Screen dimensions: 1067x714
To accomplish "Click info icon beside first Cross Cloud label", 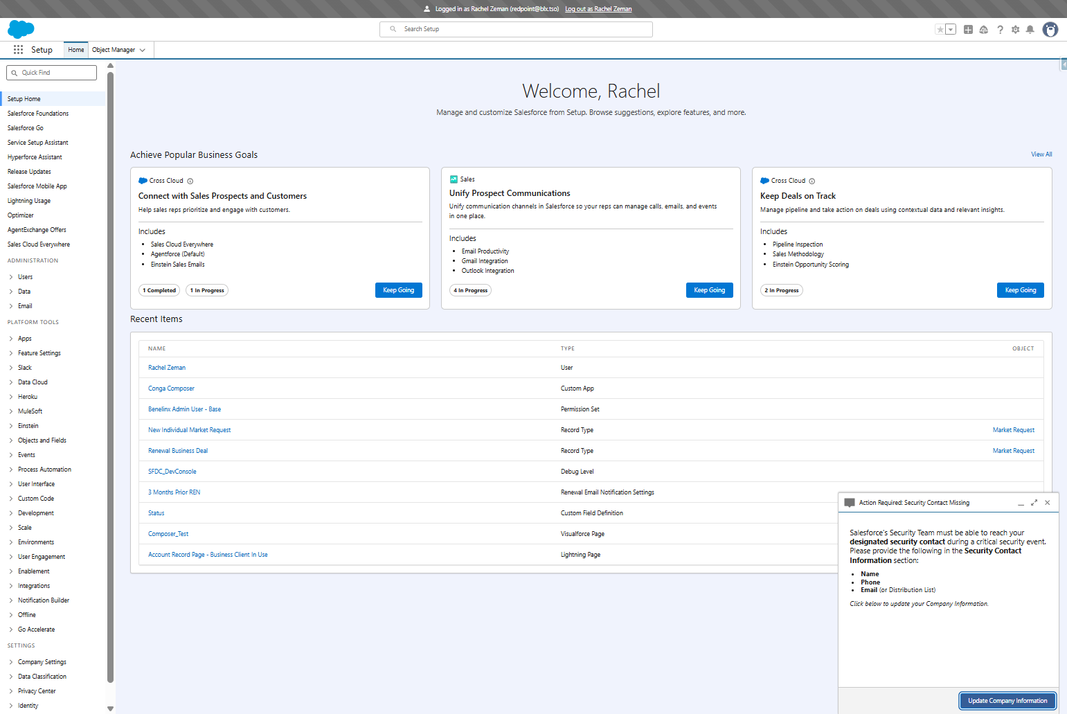I will tap(190, 181).
